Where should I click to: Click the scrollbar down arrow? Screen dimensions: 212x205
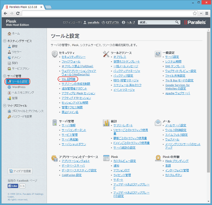click(x=208, y=201)
